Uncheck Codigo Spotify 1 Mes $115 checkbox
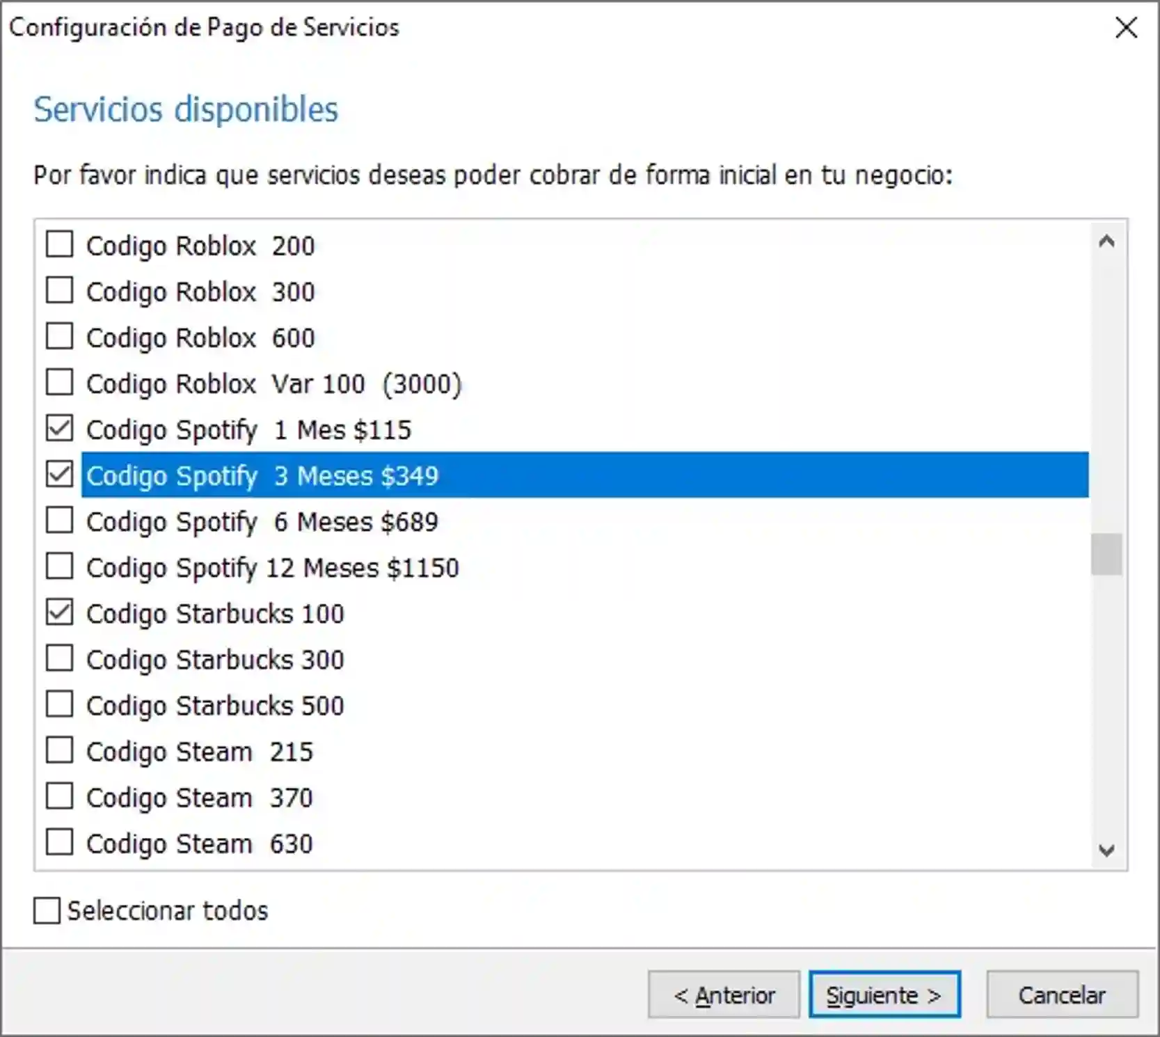Screen dimensions: 1160x1037 tap(59, 429)
